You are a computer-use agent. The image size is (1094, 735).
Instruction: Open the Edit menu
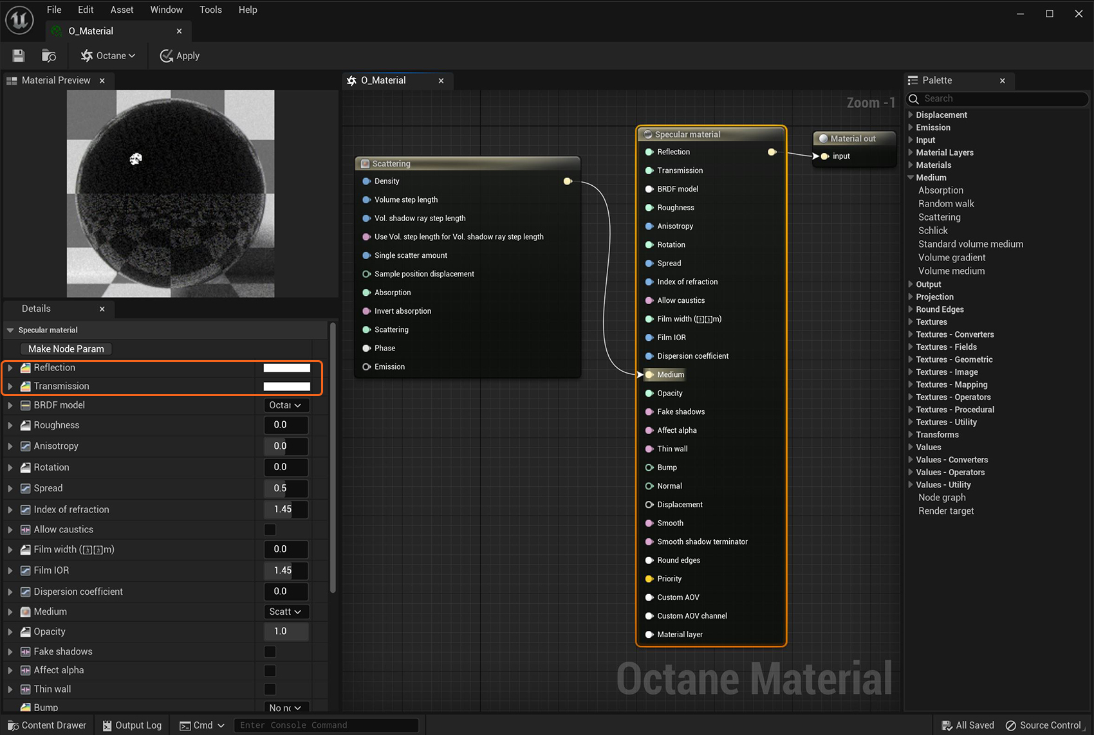[86, 10]
